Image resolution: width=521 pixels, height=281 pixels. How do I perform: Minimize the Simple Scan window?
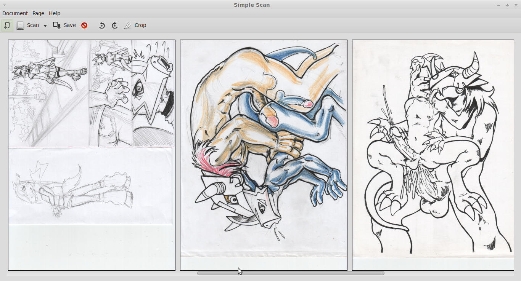coord(498,5)
